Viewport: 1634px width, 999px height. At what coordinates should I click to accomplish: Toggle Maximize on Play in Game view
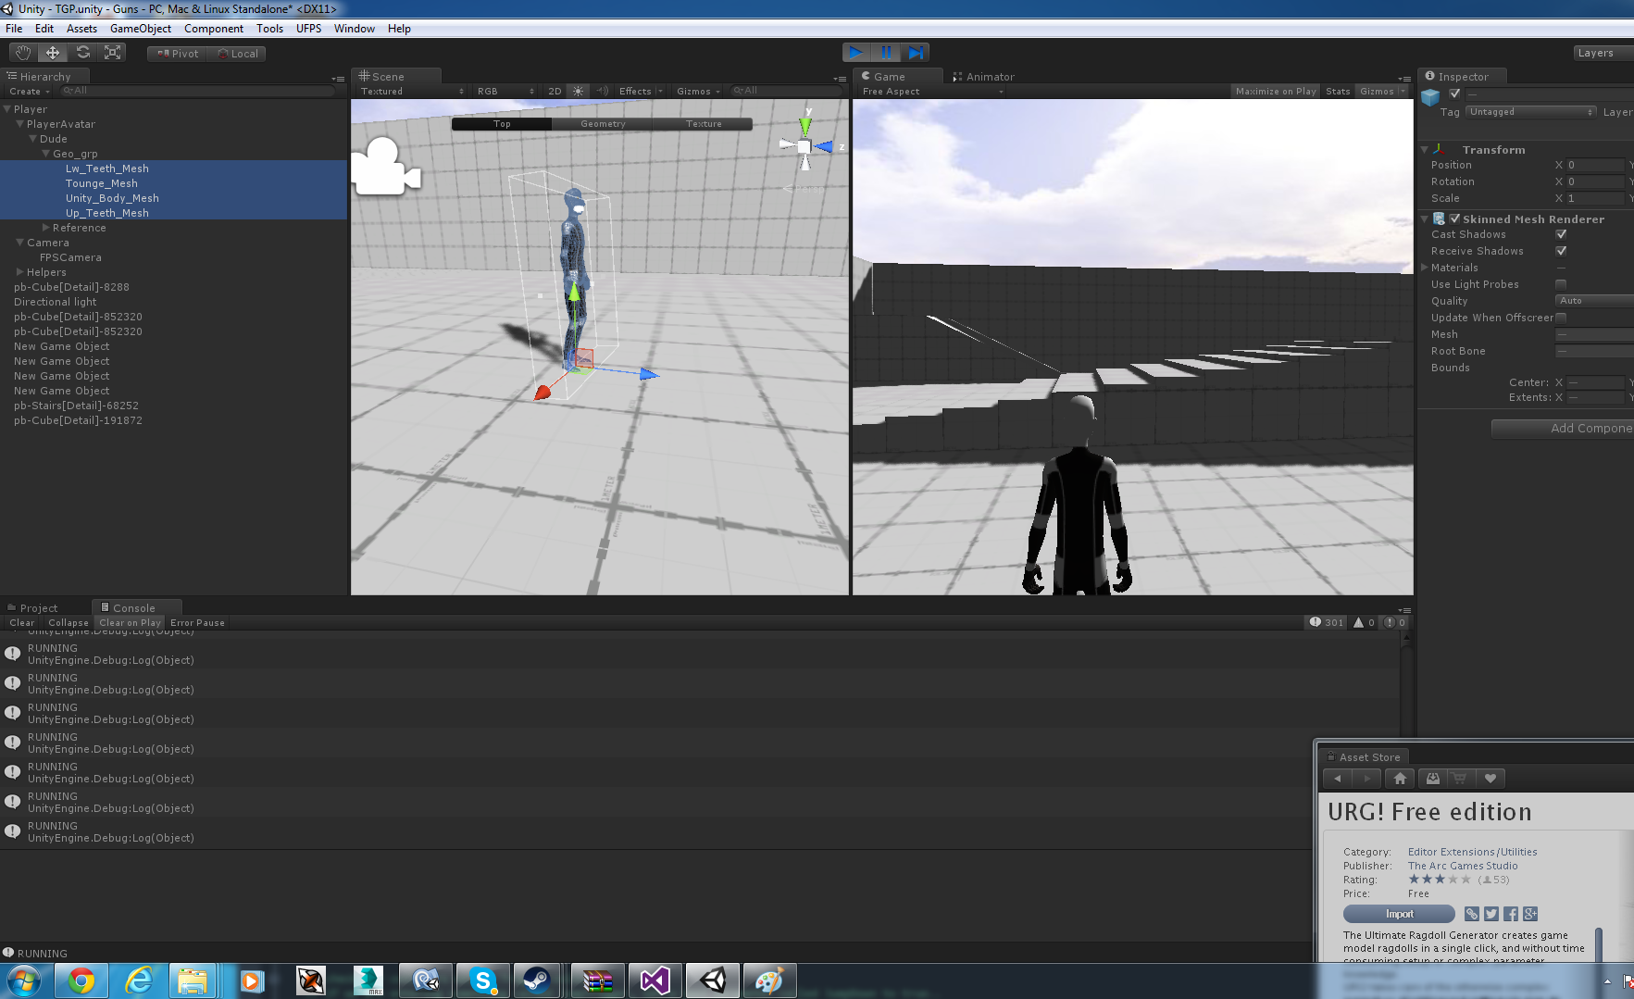pos(1275,91)
